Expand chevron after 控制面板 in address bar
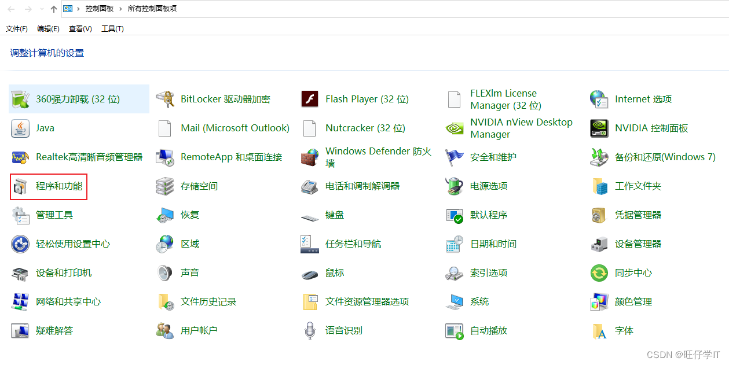This screenshot has height=365, width=729. 121,9
